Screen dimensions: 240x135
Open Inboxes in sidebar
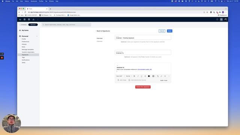tap(24, 44)
